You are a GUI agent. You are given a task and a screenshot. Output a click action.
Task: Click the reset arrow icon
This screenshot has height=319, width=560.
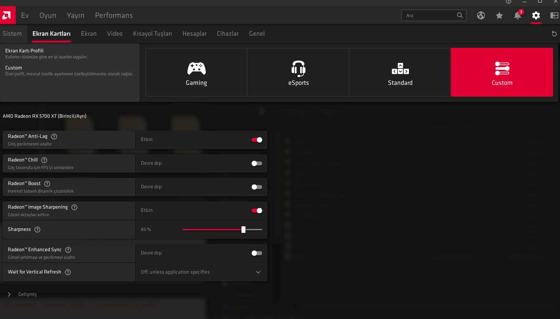pos(554,34)
